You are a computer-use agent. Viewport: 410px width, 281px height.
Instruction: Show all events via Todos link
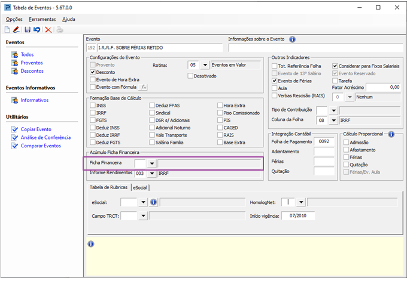[27, 55]
